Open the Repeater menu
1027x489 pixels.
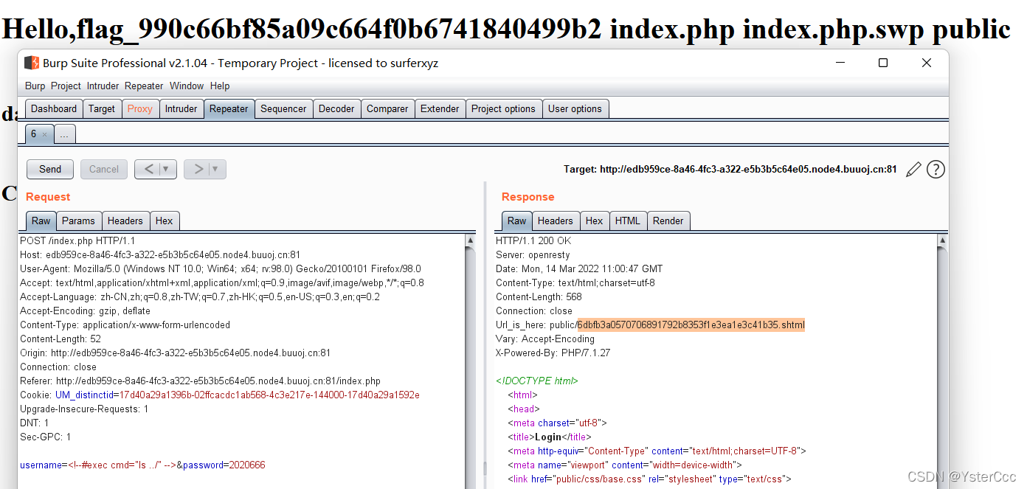click(x=144, y=86)
